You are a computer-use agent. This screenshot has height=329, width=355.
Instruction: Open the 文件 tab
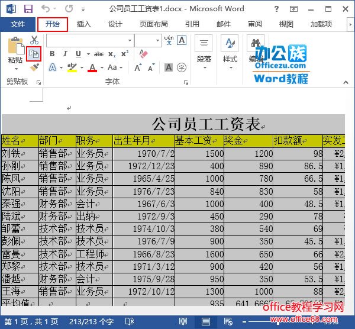[18, 24]
